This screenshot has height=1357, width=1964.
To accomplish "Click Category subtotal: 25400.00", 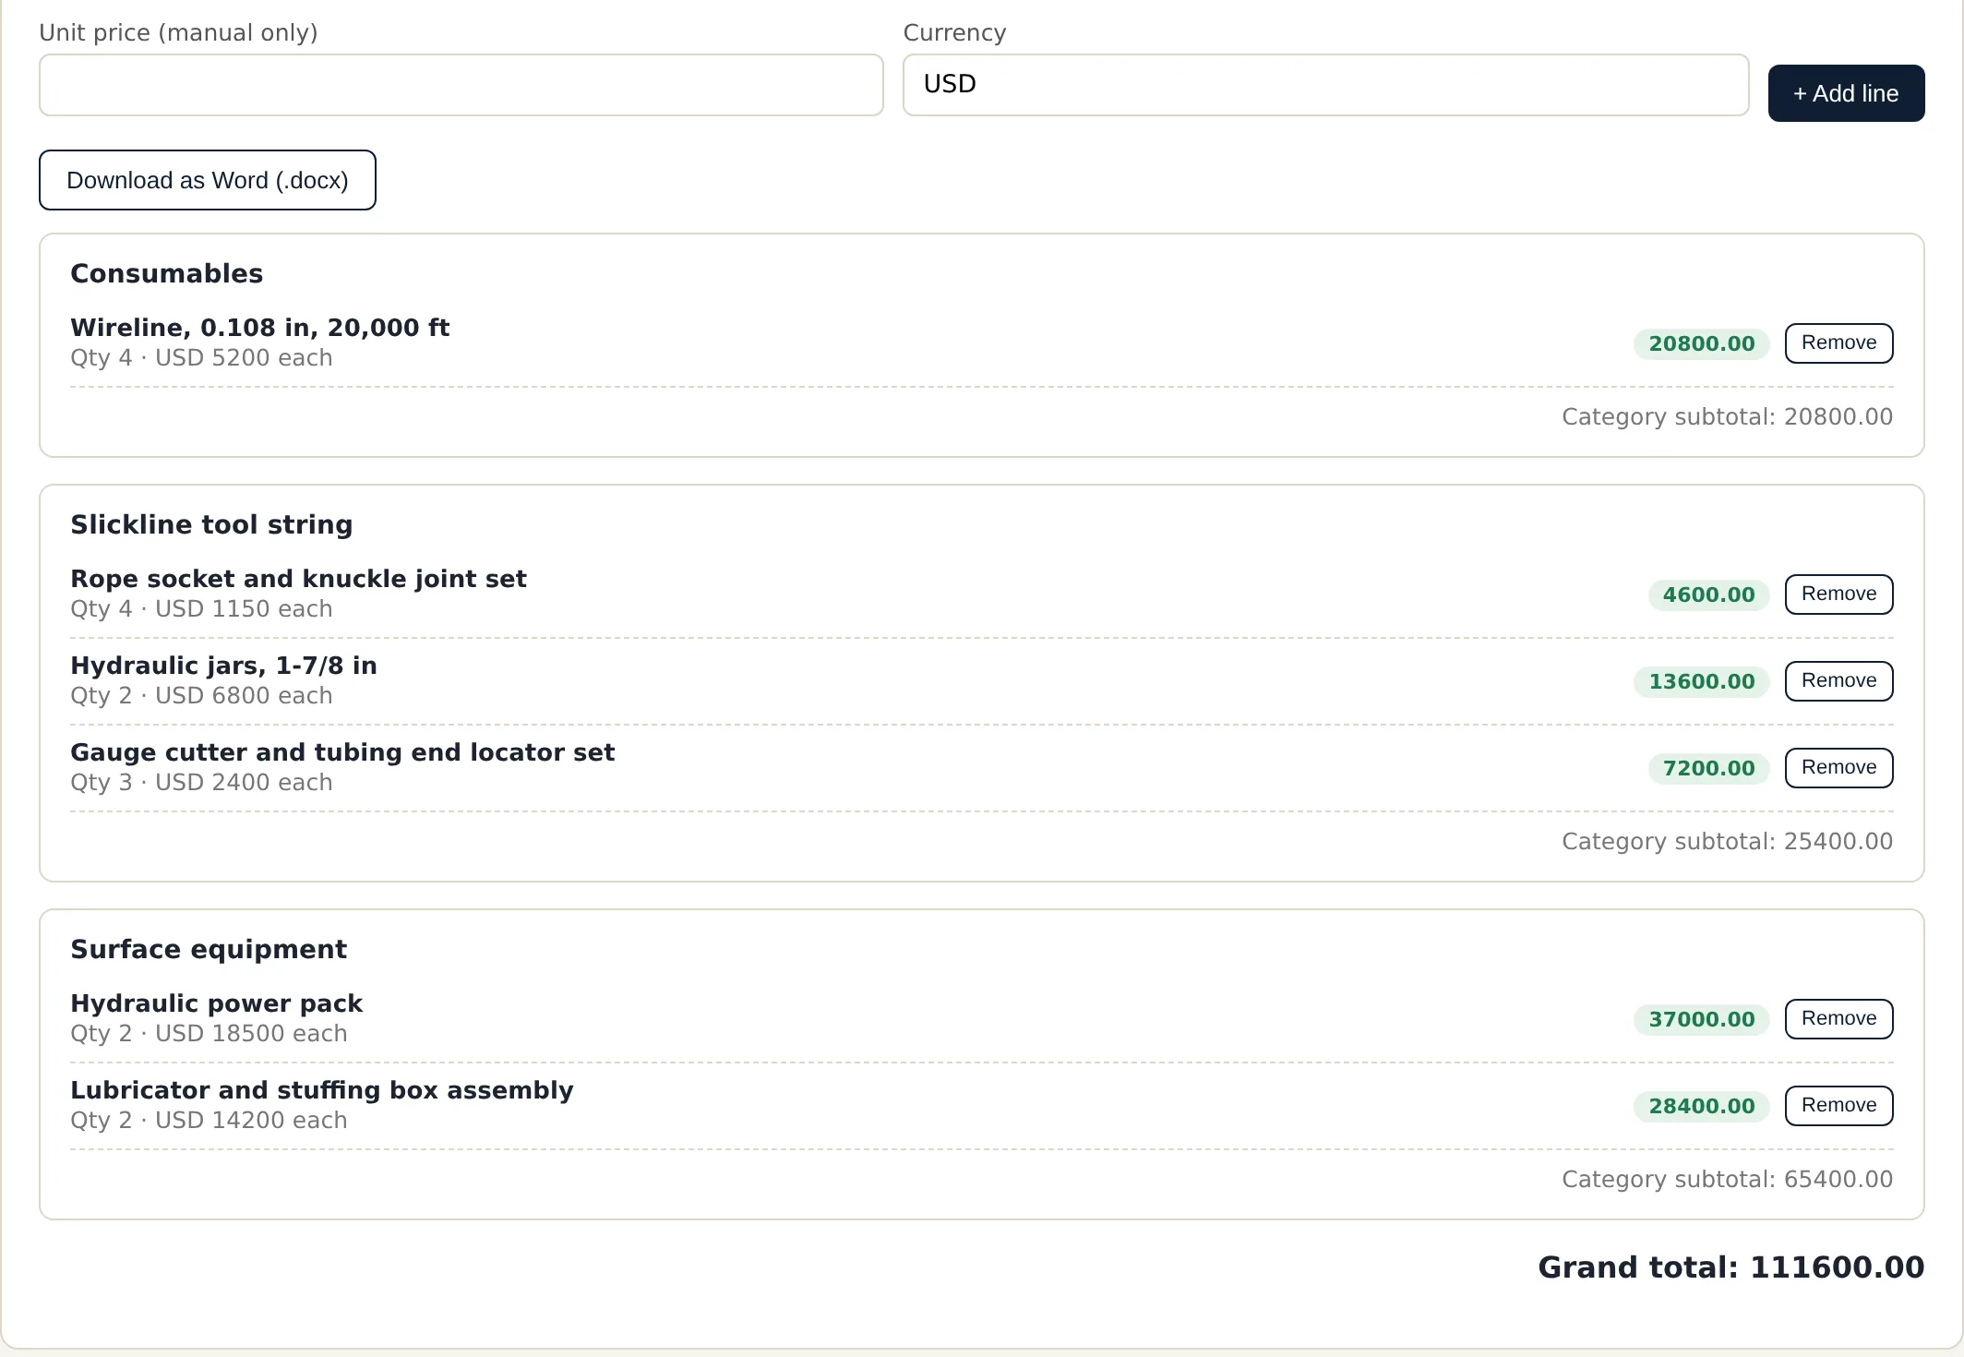I will coord(1727,842).
